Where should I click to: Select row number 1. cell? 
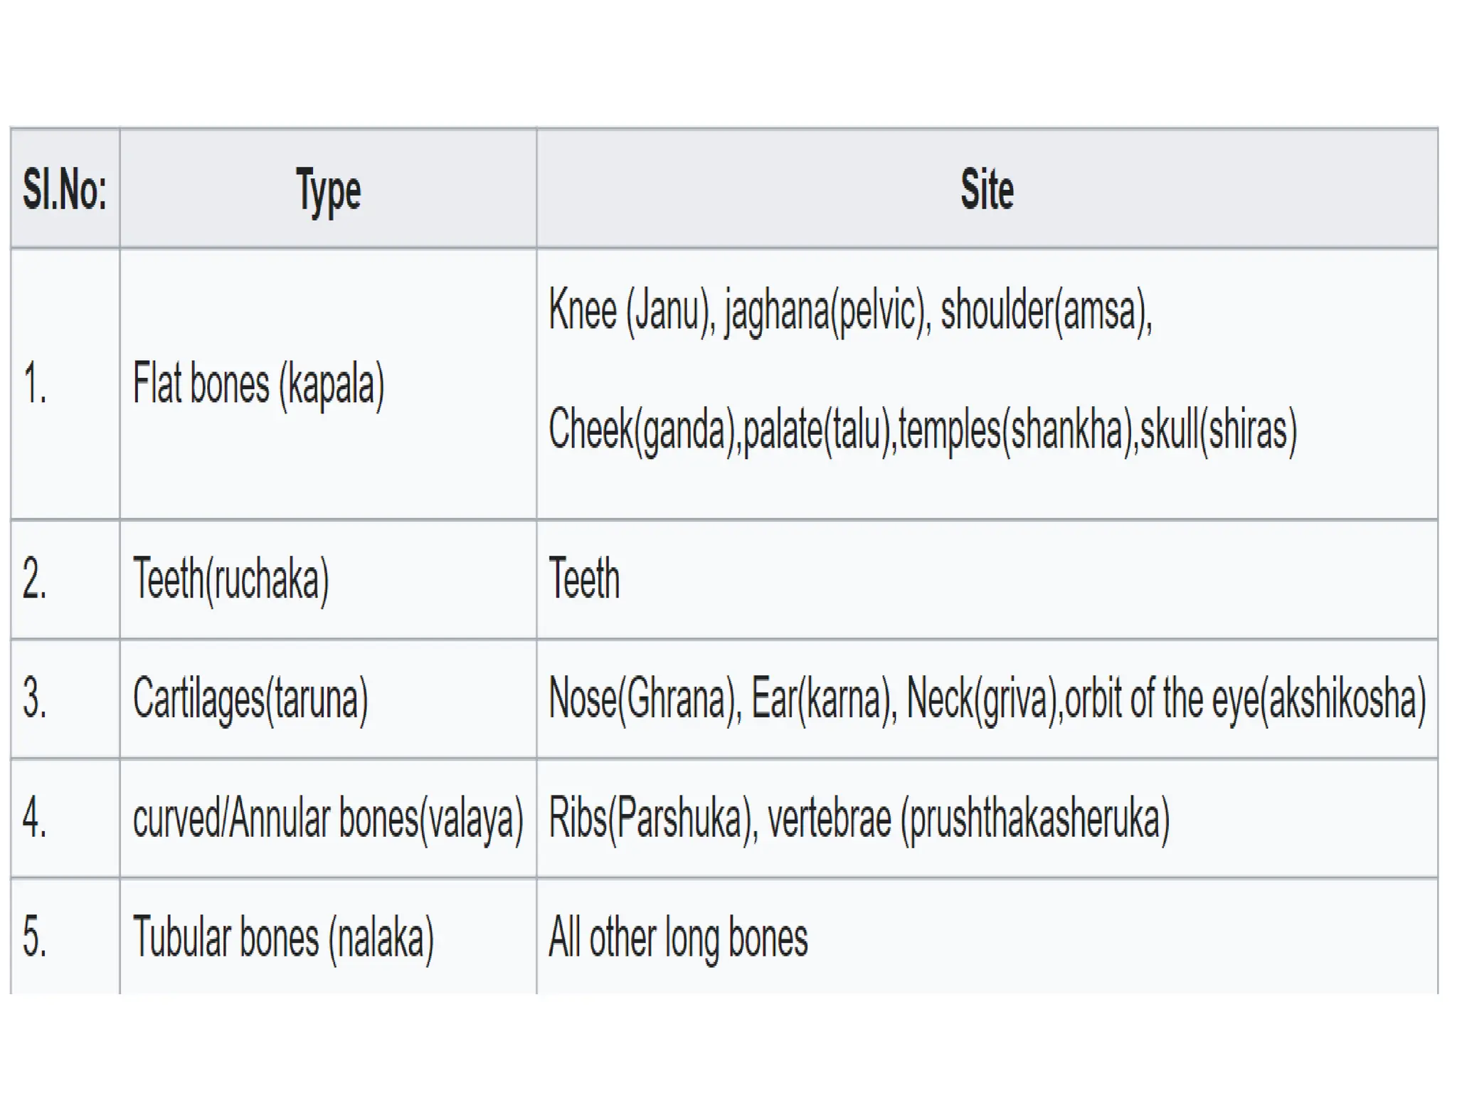click(x=65, y=384)
